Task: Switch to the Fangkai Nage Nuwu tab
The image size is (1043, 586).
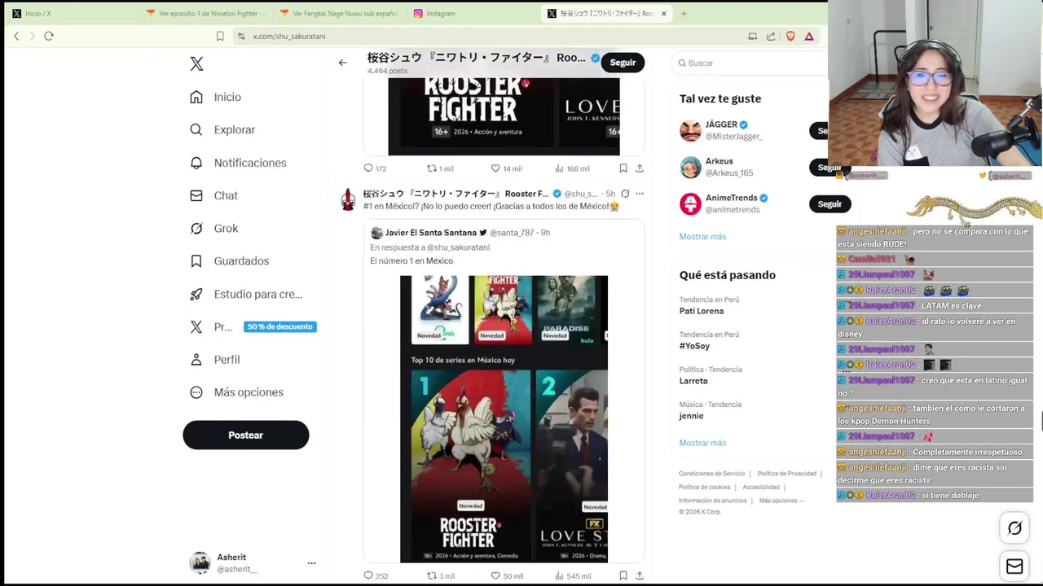Action: 338,13
